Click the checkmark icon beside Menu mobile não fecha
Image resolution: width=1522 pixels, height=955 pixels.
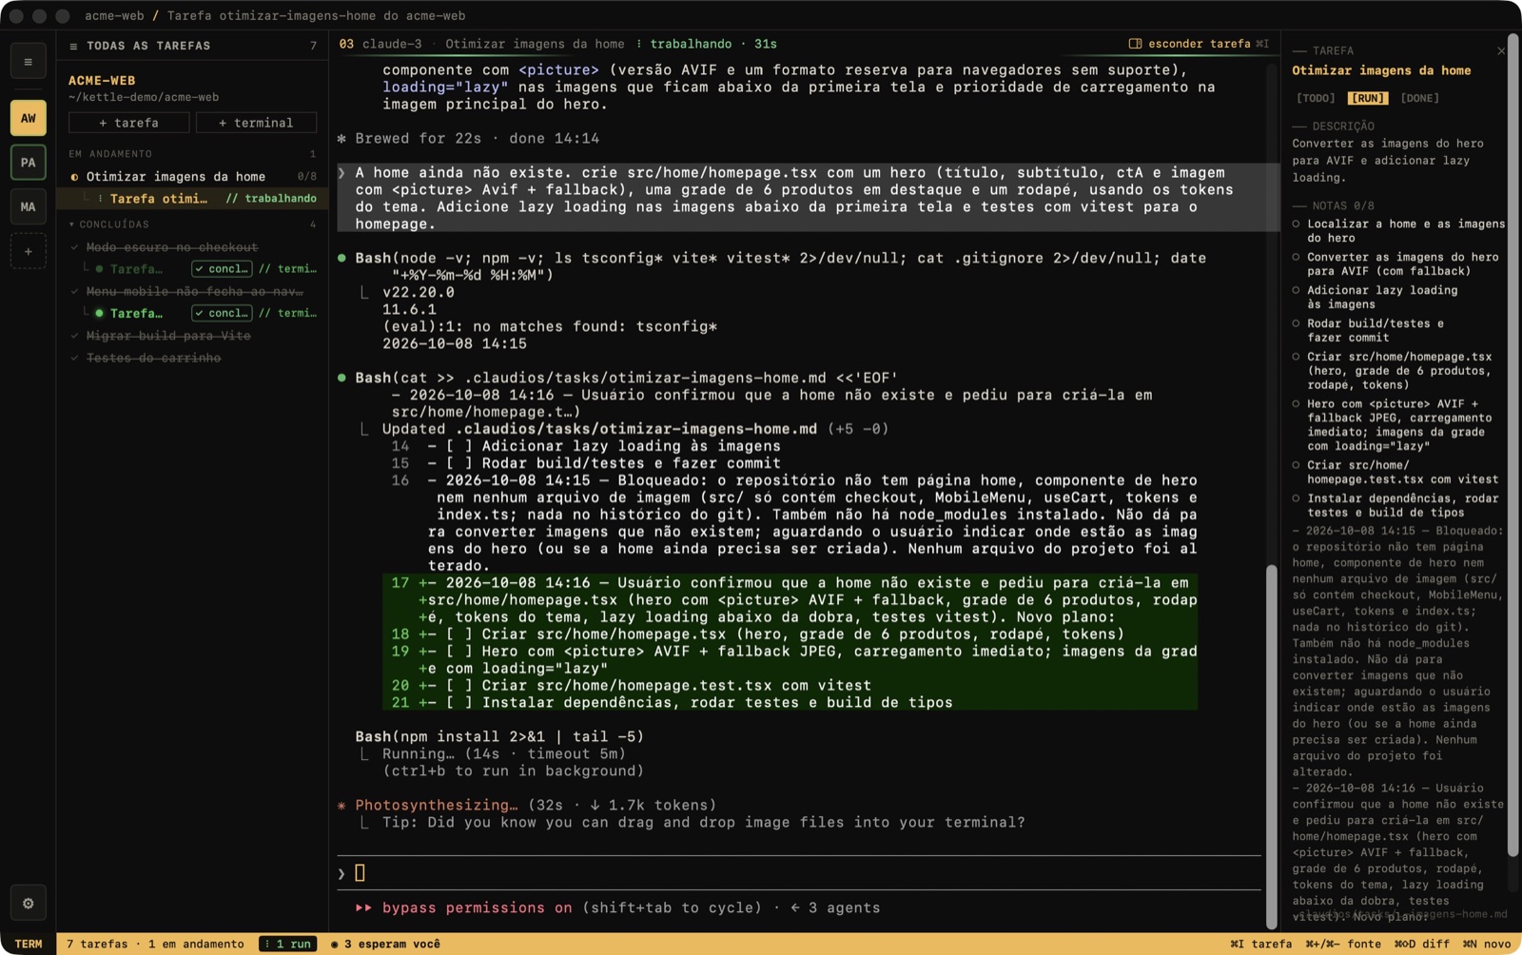pos(74,291)
